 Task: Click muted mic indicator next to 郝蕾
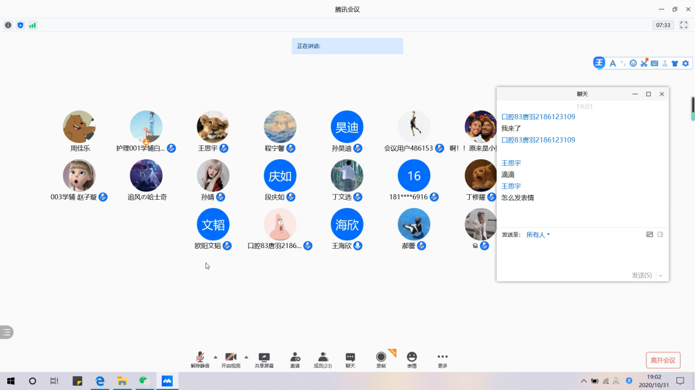[421, 246]
